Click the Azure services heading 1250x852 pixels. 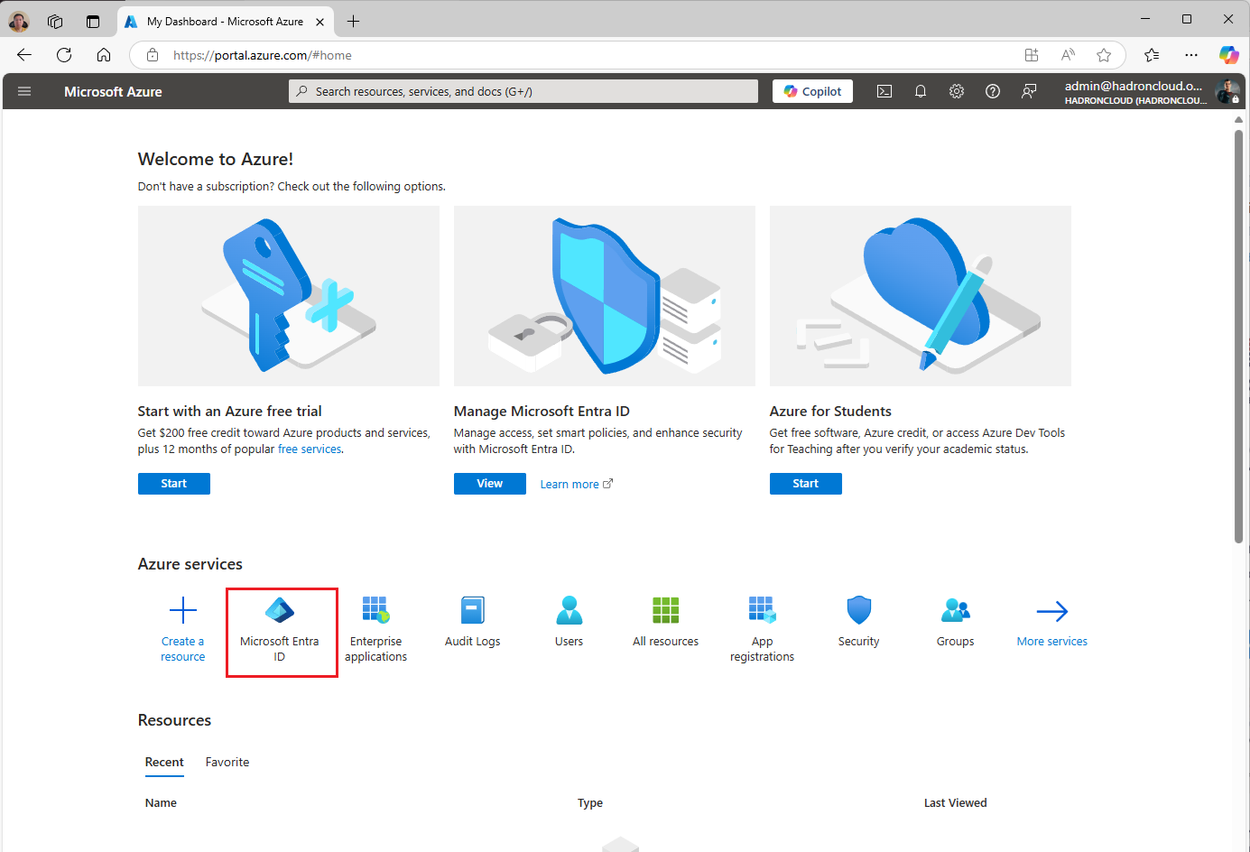190,564
